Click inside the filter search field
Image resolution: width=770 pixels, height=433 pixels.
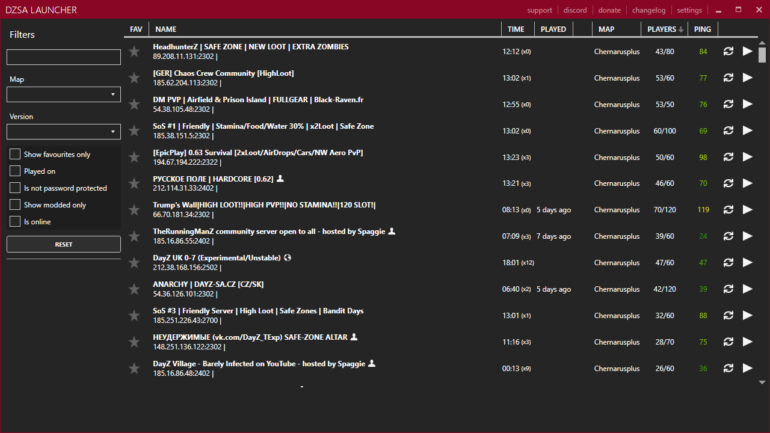[63, 57]
